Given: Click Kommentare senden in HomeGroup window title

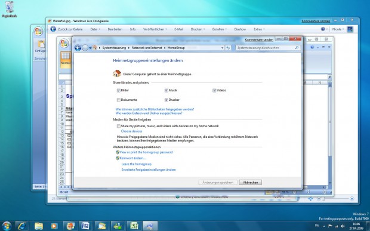Looking at the screenshot, I should [x=259, y=40].
